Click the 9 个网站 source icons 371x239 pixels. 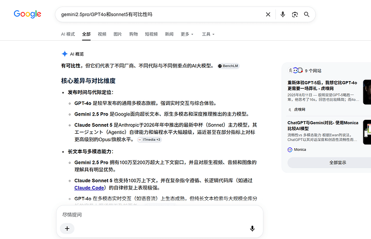295,70
